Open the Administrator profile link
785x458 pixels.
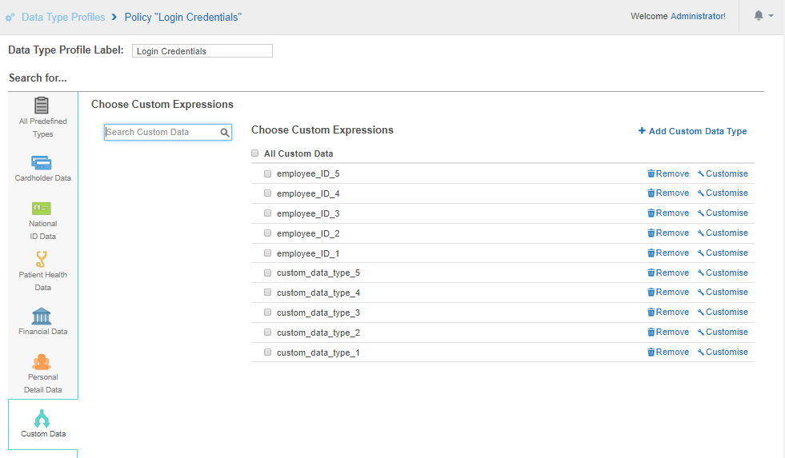click(697, 16)
